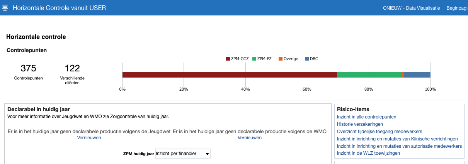This screenshot has width=468, height=164.
Task: Click the ZPM-GGZ dark red legend swatch
Action: coord(228,59)
